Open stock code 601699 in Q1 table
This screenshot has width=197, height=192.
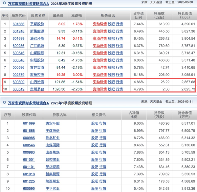[29, 123]
